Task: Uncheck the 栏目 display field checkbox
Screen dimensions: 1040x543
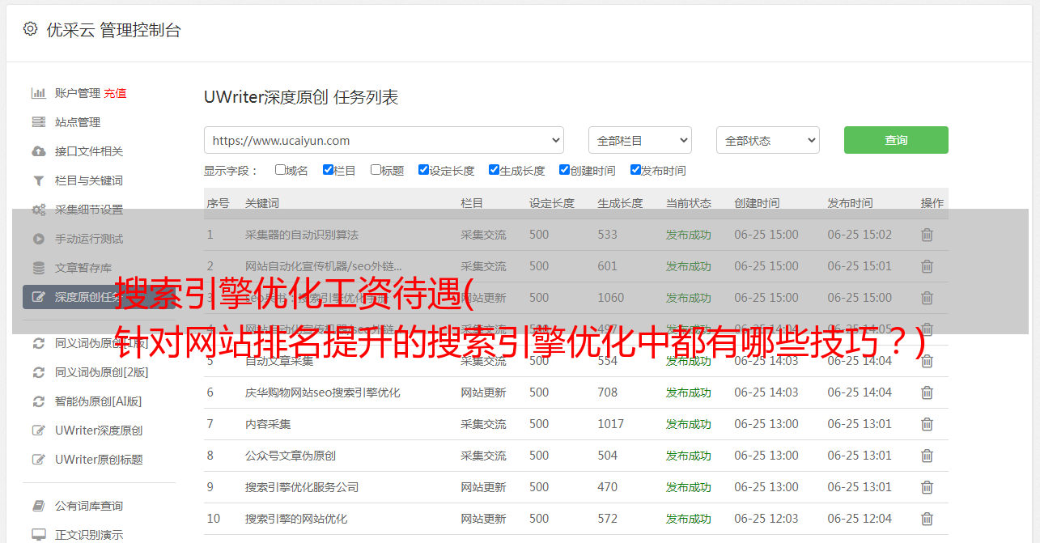Action: (x=328, y=170)
